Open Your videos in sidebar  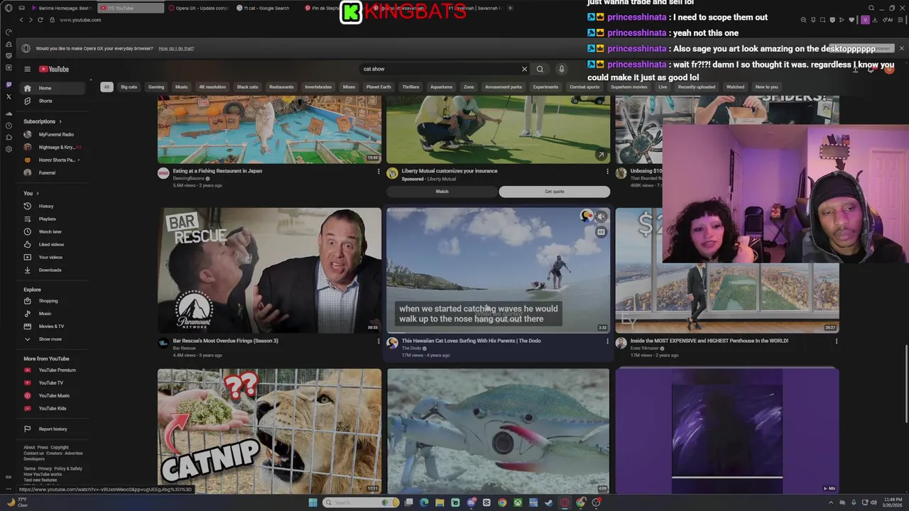(x=54, y=257)
